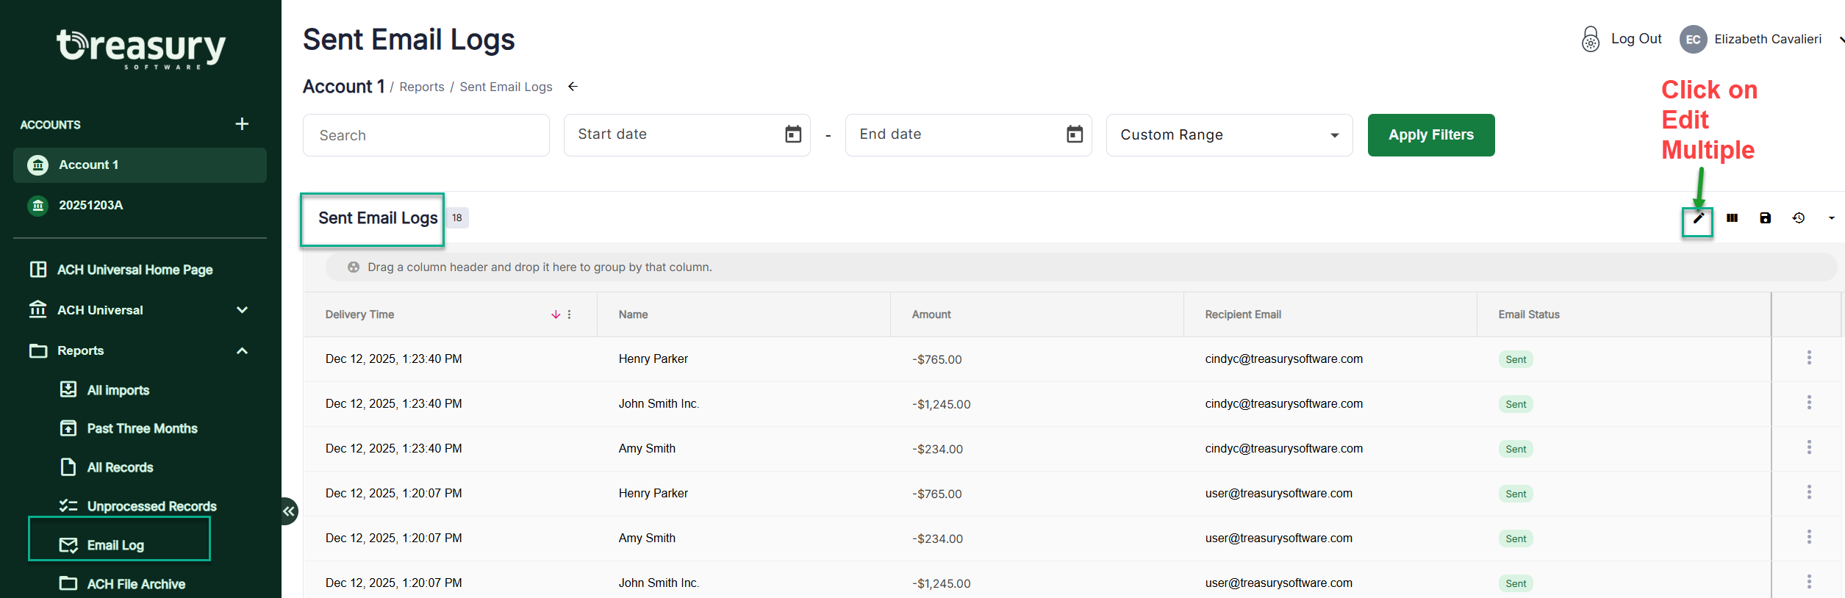
Task: Open Email Log in sidebar
Action: pos(115,545)
